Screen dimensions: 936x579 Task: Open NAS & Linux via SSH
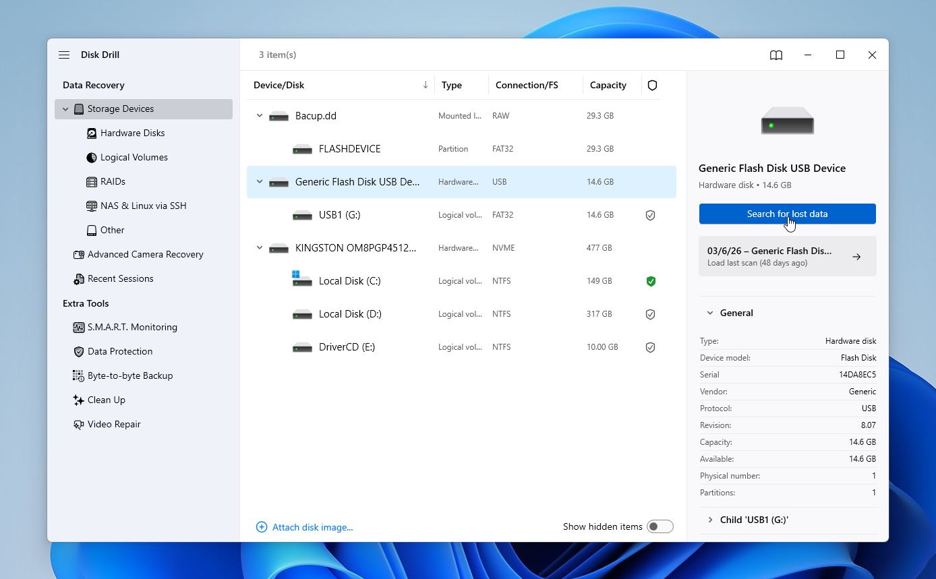[144, 206]
